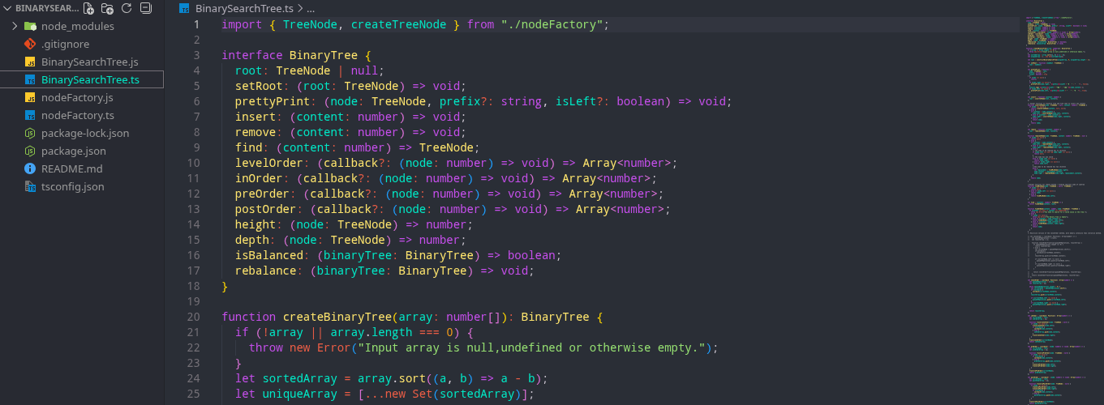1104x405 pixels.
Task: Click the info icon beside README.md
Action: tap(30, 168)
